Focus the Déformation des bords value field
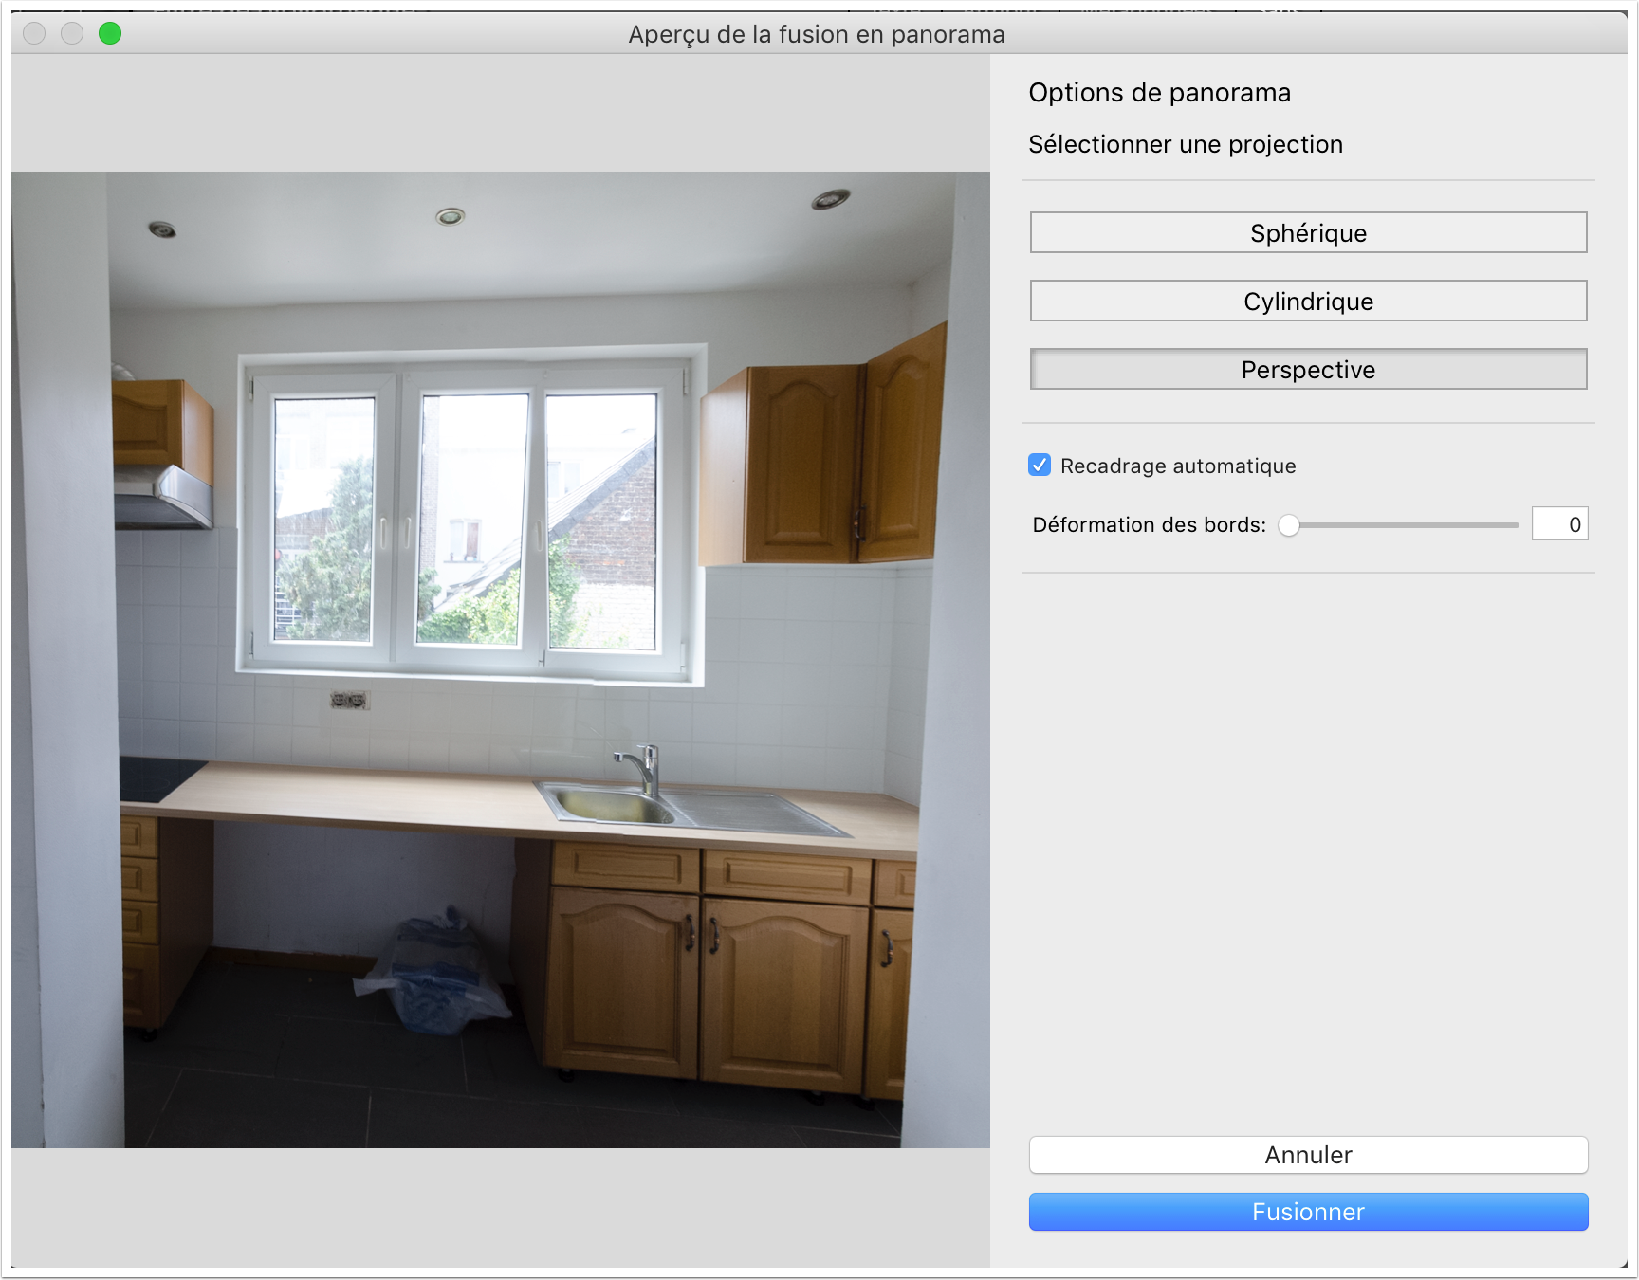Image resolution: width=1639 pixels, height=1280 pixels. click(1559, 524)
